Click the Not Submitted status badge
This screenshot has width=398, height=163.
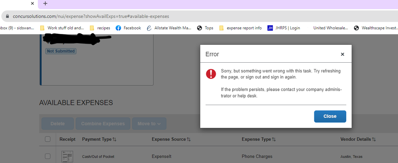click(x=61, y=51)
